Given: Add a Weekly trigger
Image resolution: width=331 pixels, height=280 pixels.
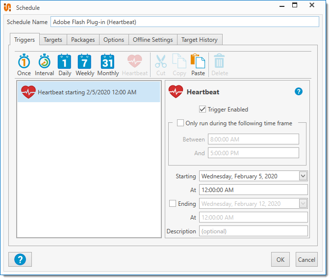Looking at the screenshot, I should (85, 65).
